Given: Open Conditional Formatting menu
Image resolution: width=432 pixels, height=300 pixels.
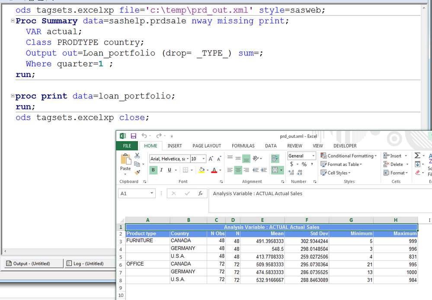Looking at the screenshot, I should pos(349,156).
